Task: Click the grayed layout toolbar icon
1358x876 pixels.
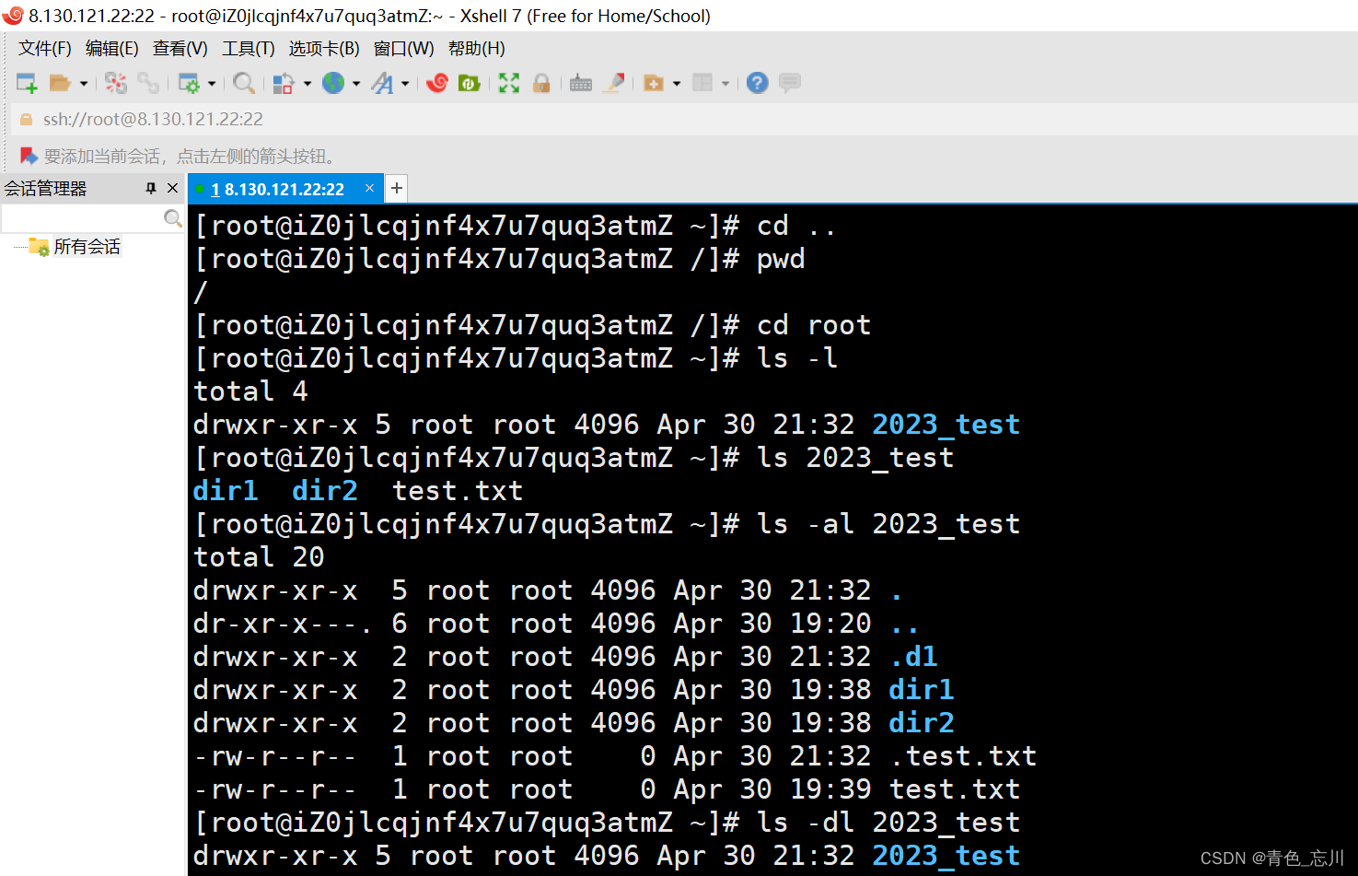Action: pyautogui.click(x=702, y=83)
